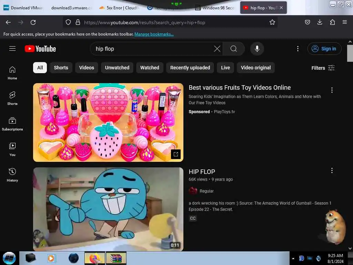
Task: Select the Shorts filter chip
Action: click(61, 68)
